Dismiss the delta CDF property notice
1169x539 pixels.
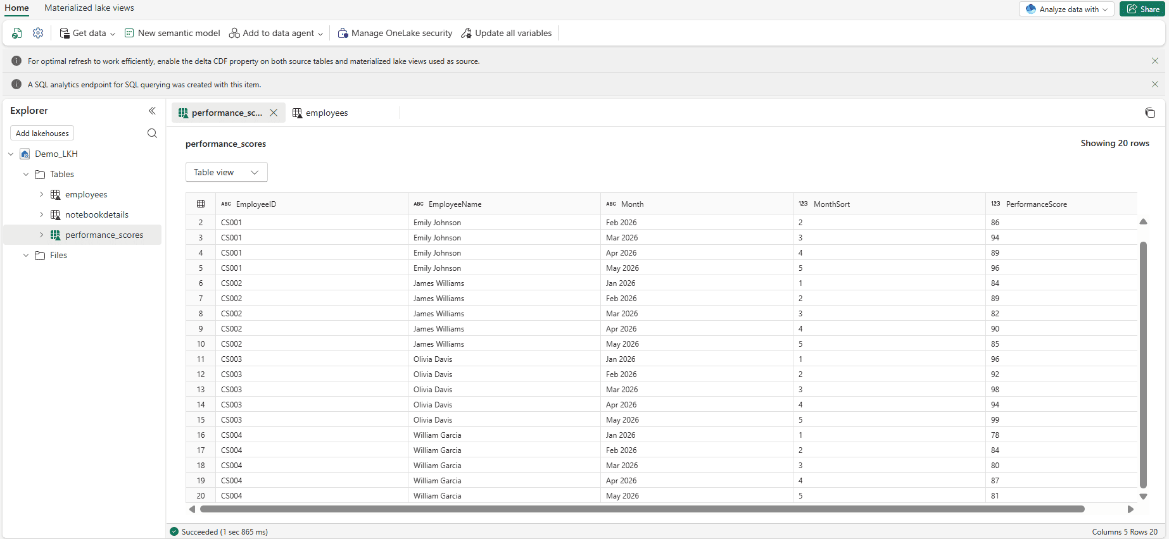(x=1154, y=61)
